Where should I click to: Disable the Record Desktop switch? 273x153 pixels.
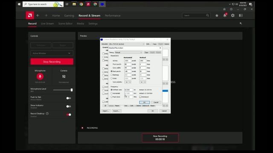point(69,114)
